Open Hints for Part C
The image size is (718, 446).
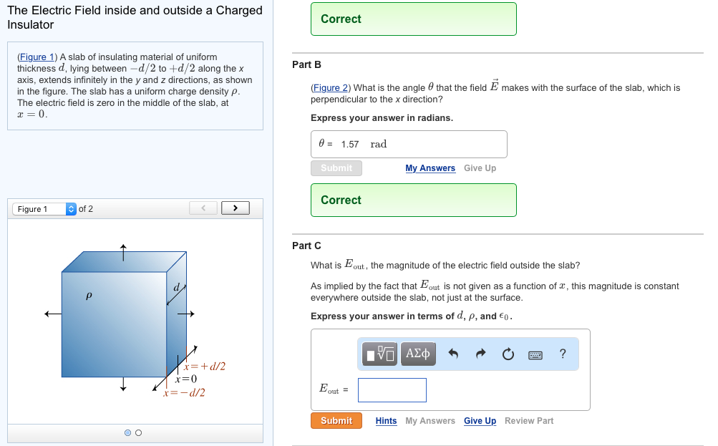(x=386, y=420)
